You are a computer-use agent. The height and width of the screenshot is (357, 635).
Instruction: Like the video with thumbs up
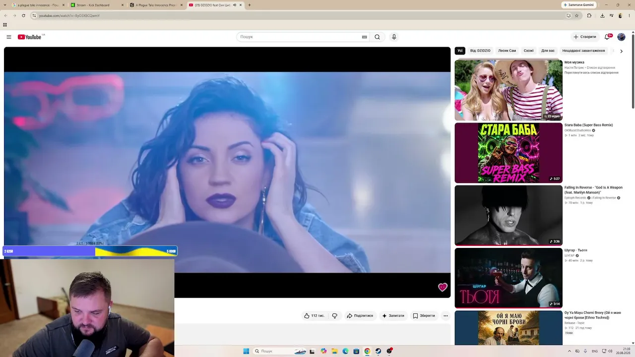coord(314,316)
